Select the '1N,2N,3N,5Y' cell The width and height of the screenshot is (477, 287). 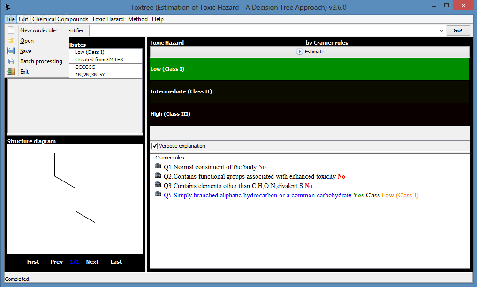108,75
